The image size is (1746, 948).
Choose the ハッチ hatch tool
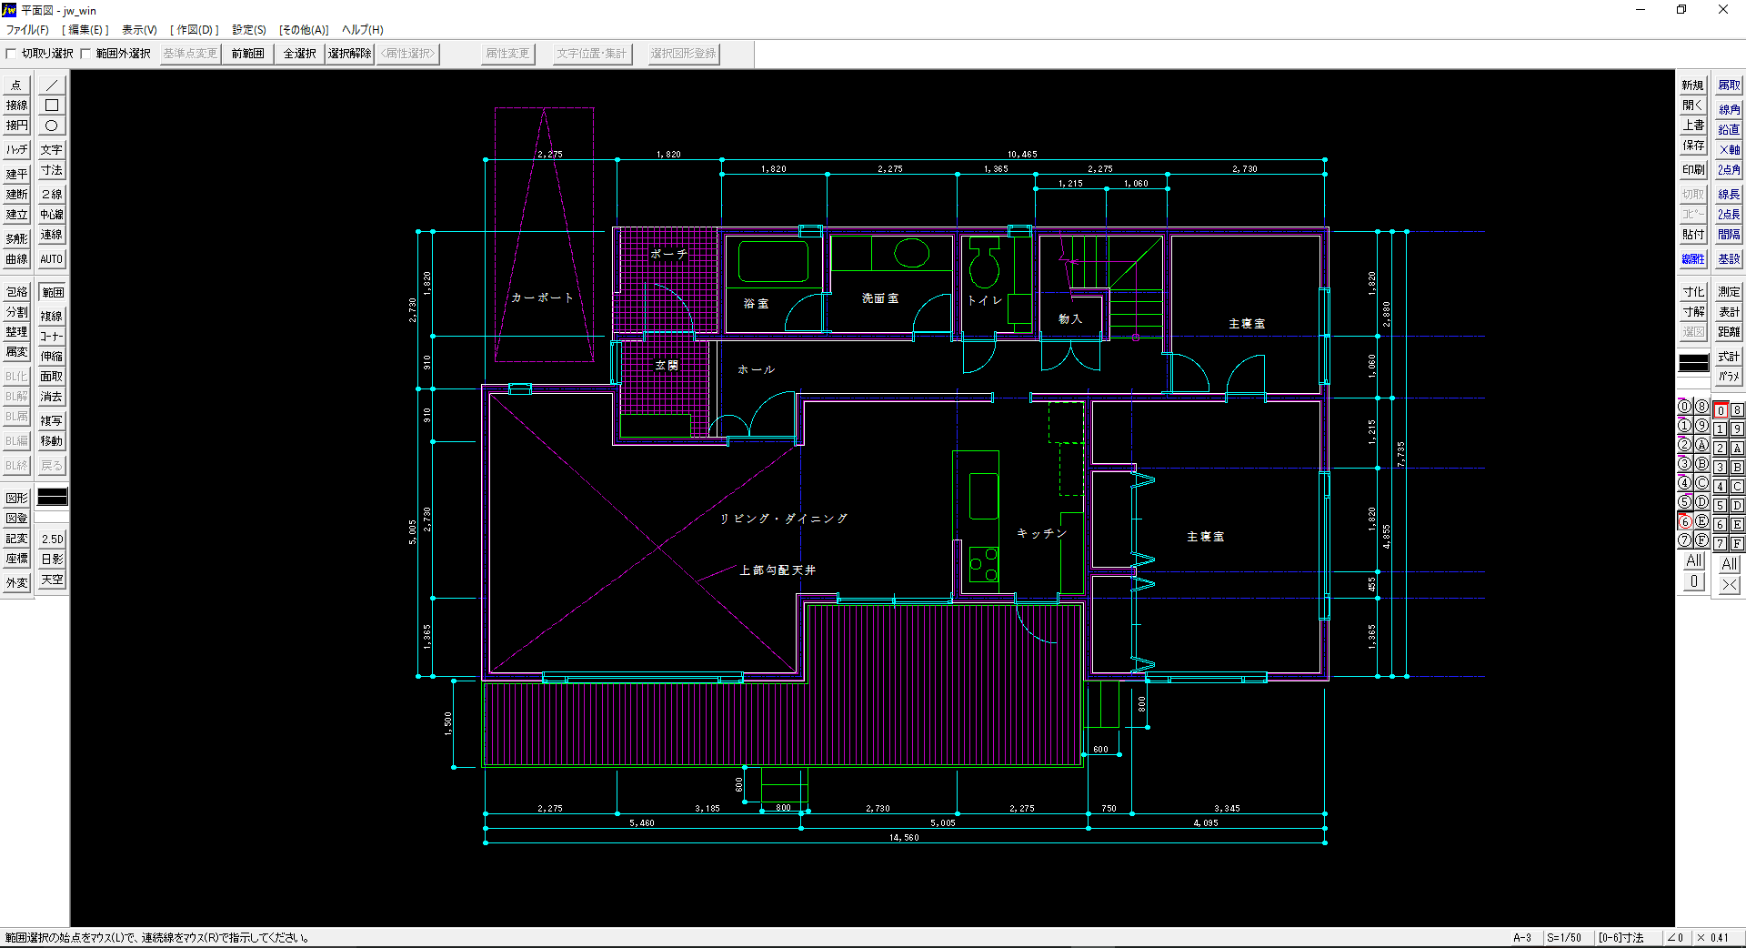click(16, 150)
